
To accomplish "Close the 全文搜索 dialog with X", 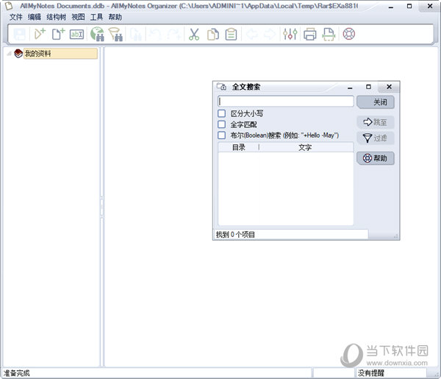I will tap(389, 87).
